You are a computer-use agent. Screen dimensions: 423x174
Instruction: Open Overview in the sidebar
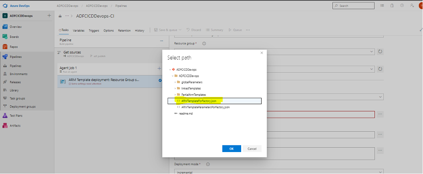point(16,27)
